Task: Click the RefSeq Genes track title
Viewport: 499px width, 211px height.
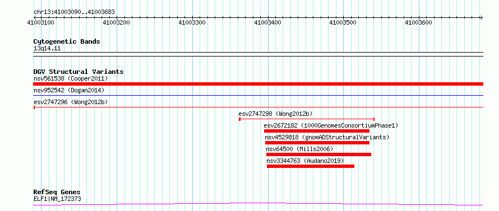Action: point(57,193)
